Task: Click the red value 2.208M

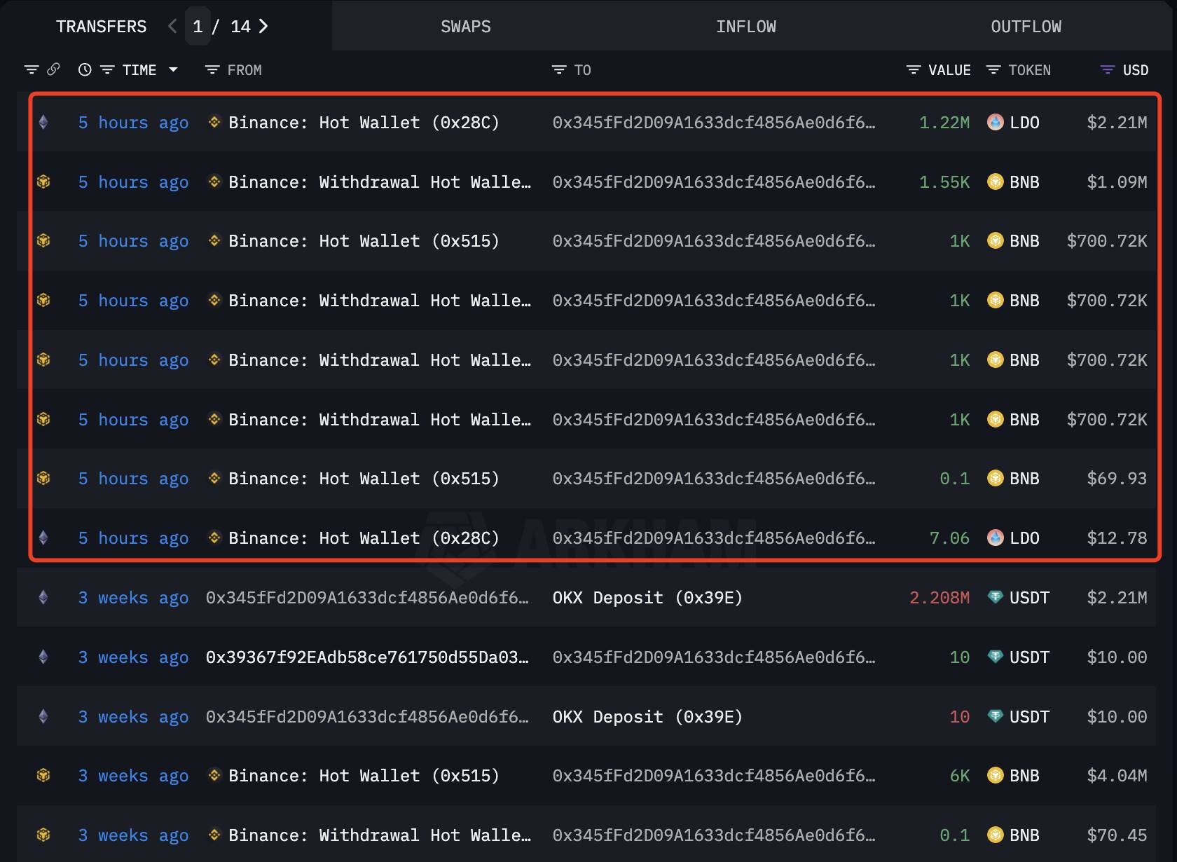Action: click(939, 598)
